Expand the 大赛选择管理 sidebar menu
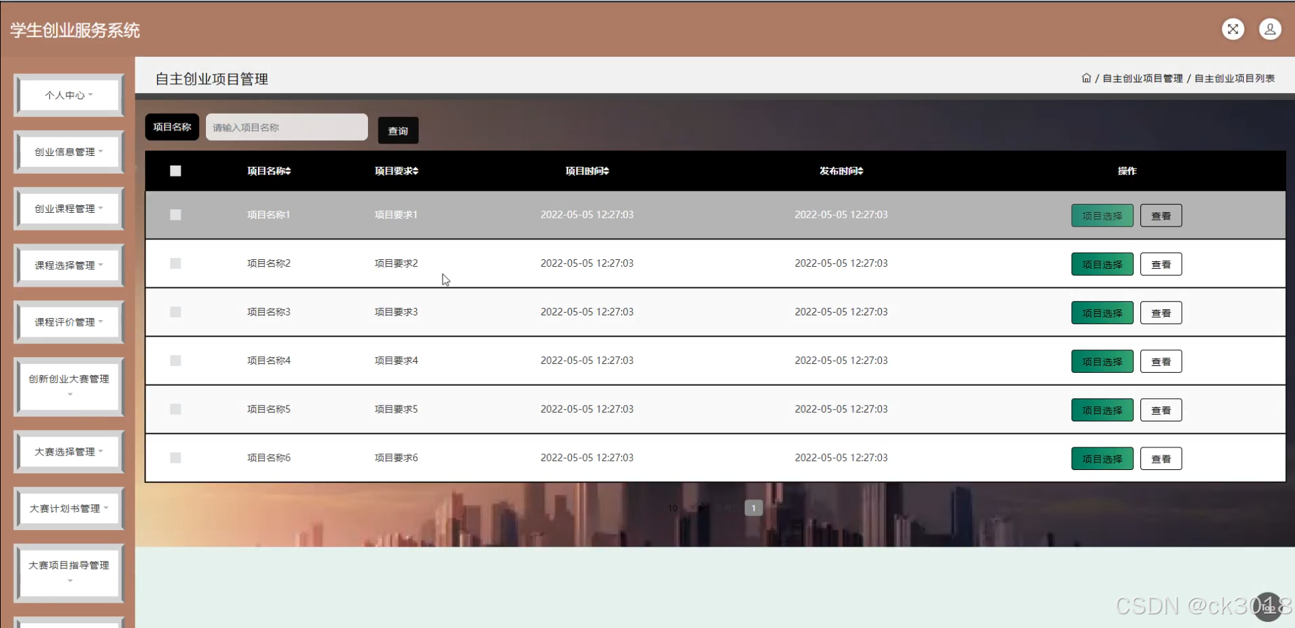This screenshot has height=628, width=1295. [x=69, y=452]
